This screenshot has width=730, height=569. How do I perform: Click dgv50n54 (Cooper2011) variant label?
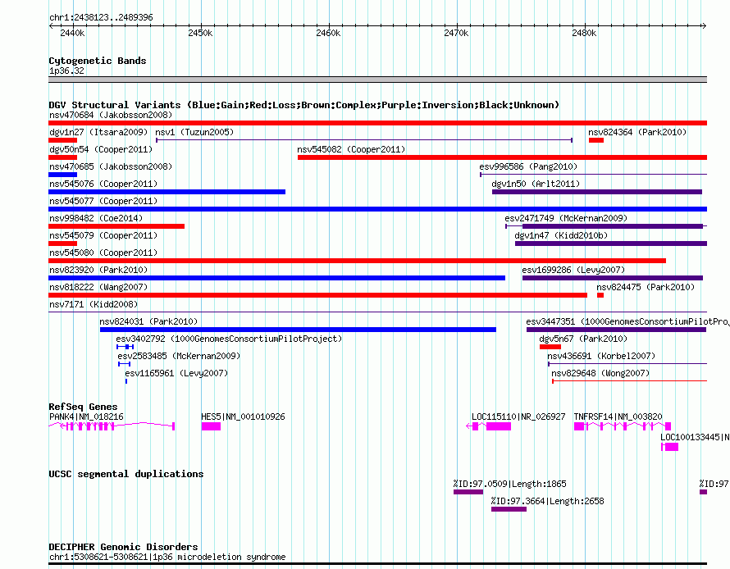[x=101, y=149]
